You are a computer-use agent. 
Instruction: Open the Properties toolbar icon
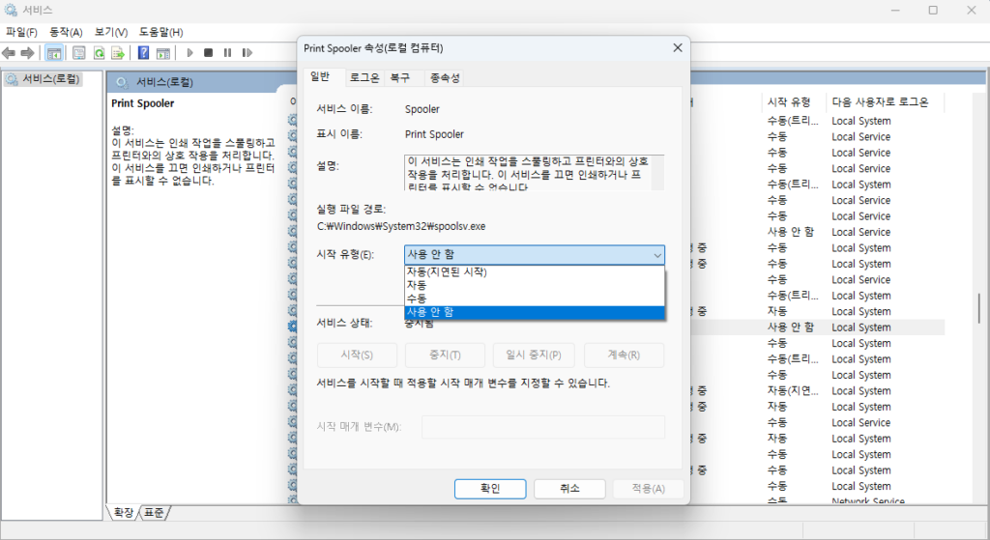tap(79, 53)
